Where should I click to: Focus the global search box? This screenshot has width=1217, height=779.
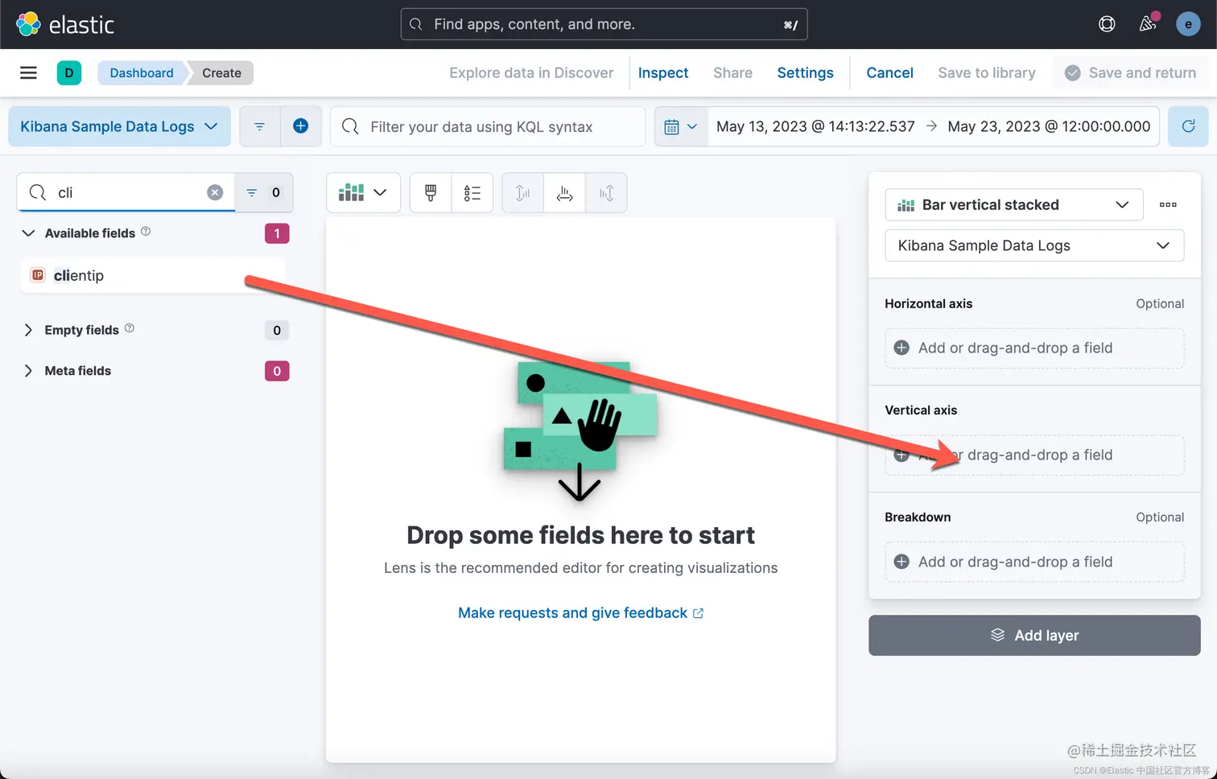tap(604, 24)
